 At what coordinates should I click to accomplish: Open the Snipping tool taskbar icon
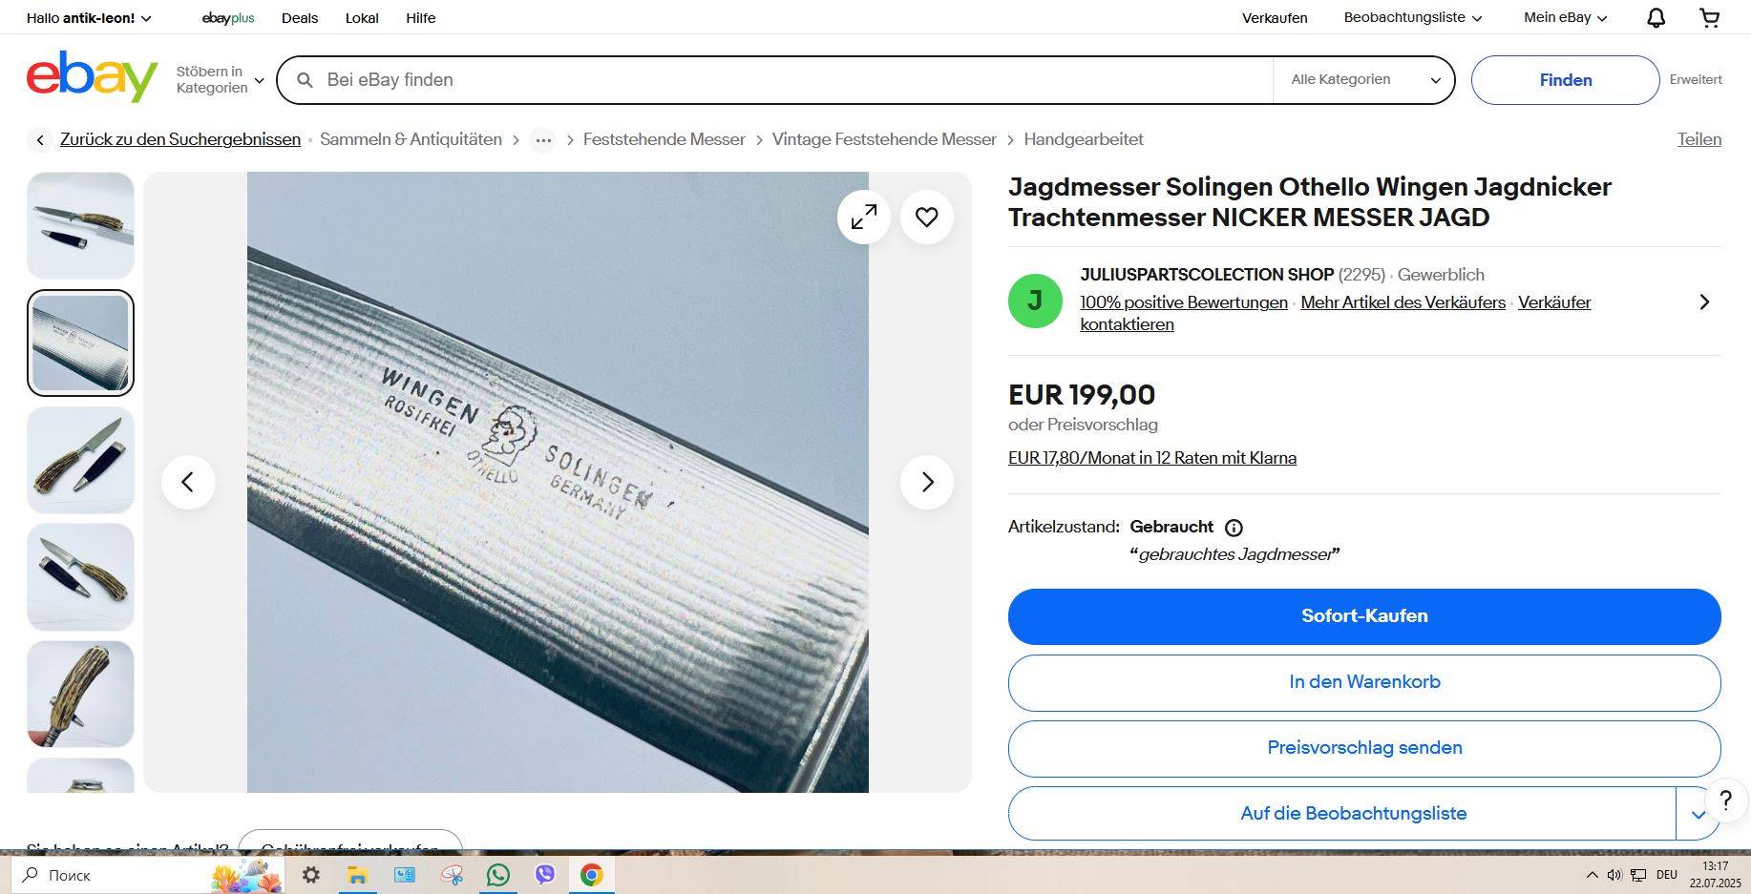click(x=452, y=875)
